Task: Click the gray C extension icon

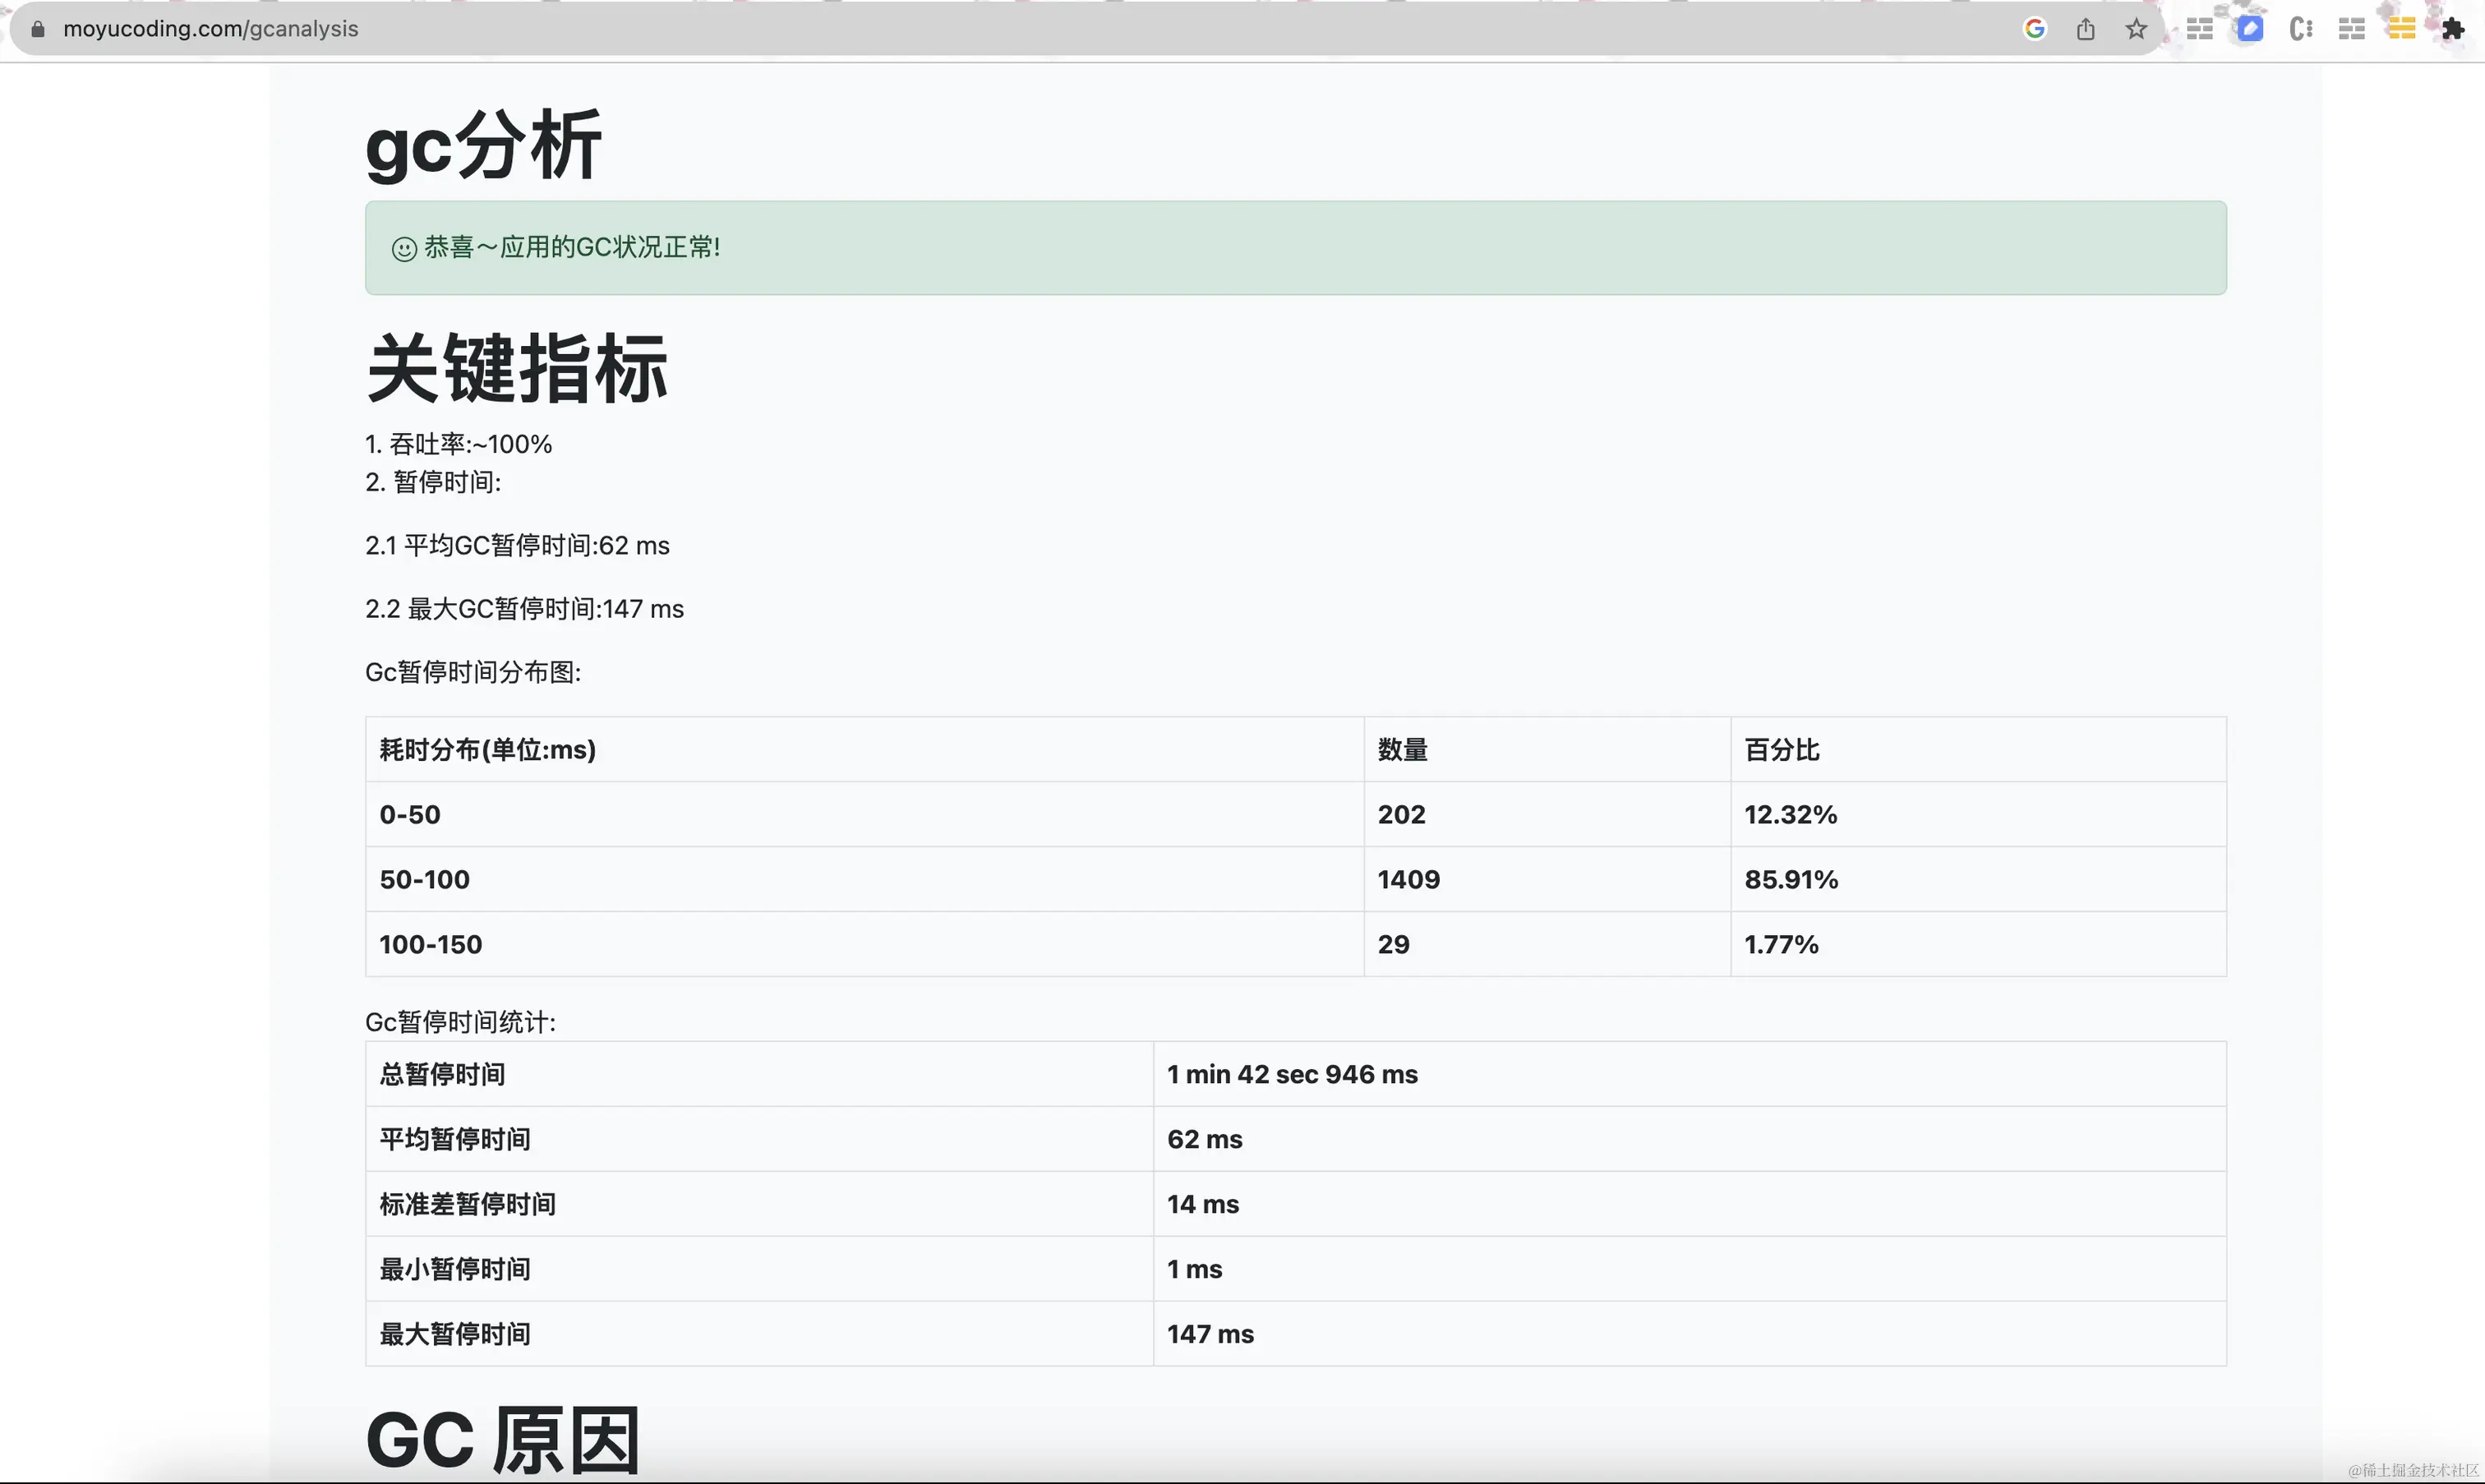Action: pyautogui.click(x=2300, y=29)
